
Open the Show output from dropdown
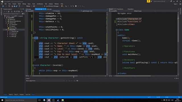(50, 81)
